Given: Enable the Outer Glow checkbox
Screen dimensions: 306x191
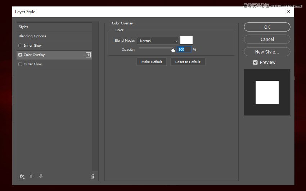Looking at the screenshot, I should point(20,64).
